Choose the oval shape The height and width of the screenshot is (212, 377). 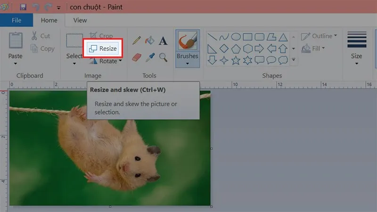click(236, 37)
